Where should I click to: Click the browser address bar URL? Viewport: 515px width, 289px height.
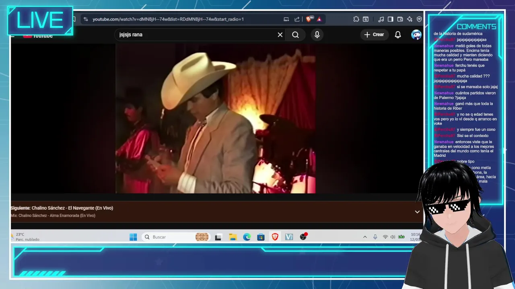click(168, 19)
